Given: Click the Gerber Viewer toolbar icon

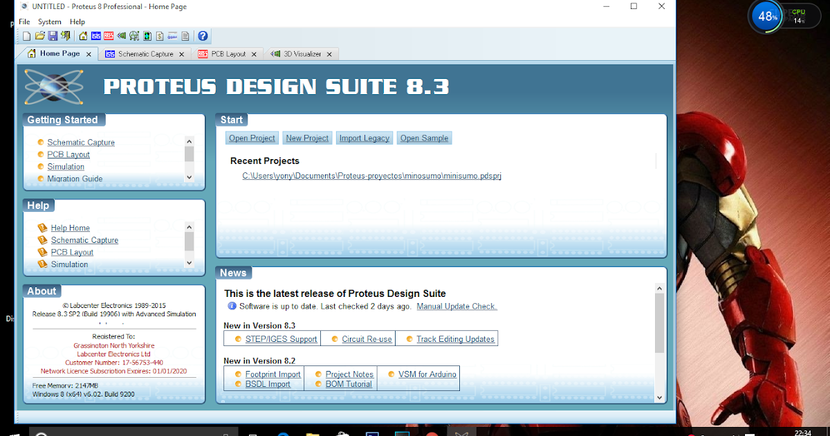Looking at the screenshot, I should (134, 36).
